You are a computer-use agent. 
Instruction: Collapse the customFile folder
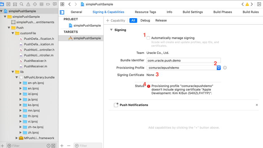coord(13,33)
